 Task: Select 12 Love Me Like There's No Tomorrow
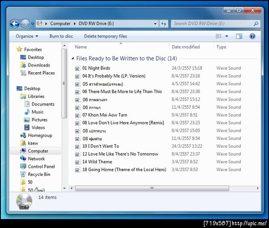120,154
